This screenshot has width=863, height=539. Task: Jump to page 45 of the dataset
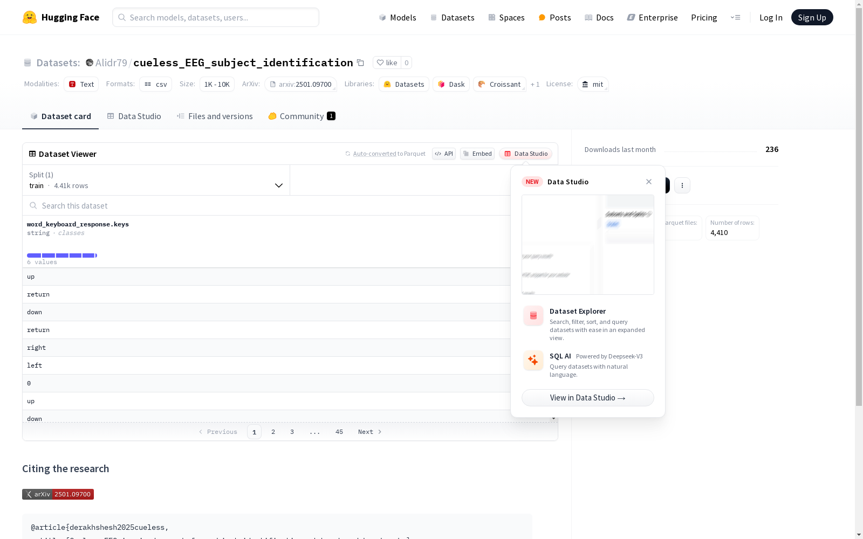pyautogui.click(x=339, y=432)
